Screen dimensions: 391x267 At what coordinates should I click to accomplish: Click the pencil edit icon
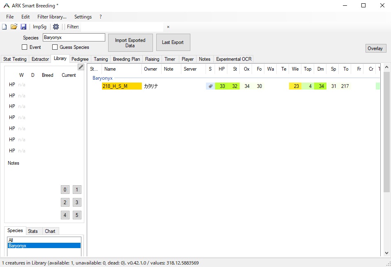[x=81, y=67]
